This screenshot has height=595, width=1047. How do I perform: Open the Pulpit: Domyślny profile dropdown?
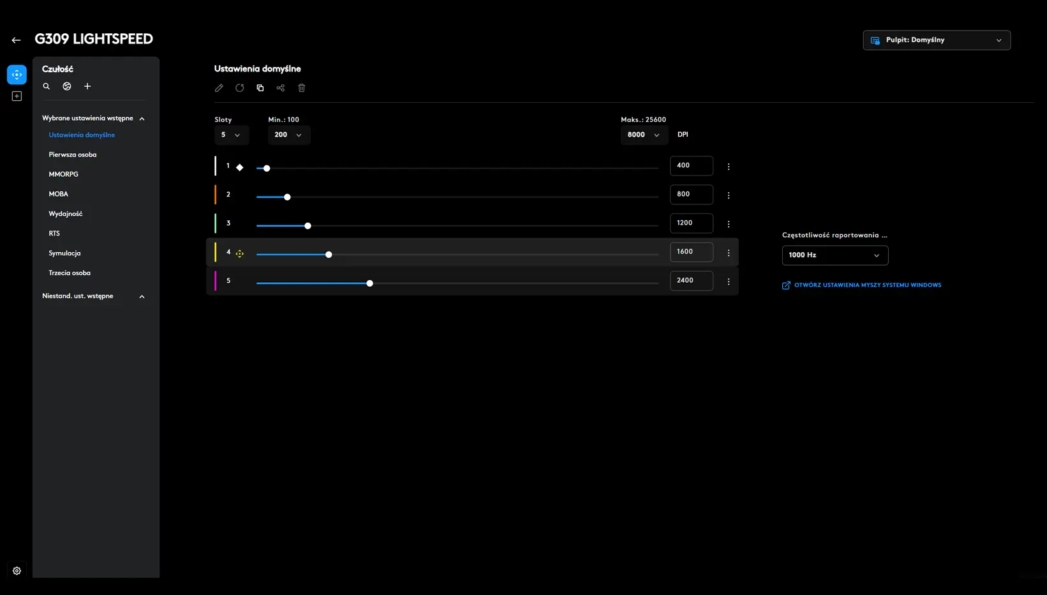tap(936, 40)
